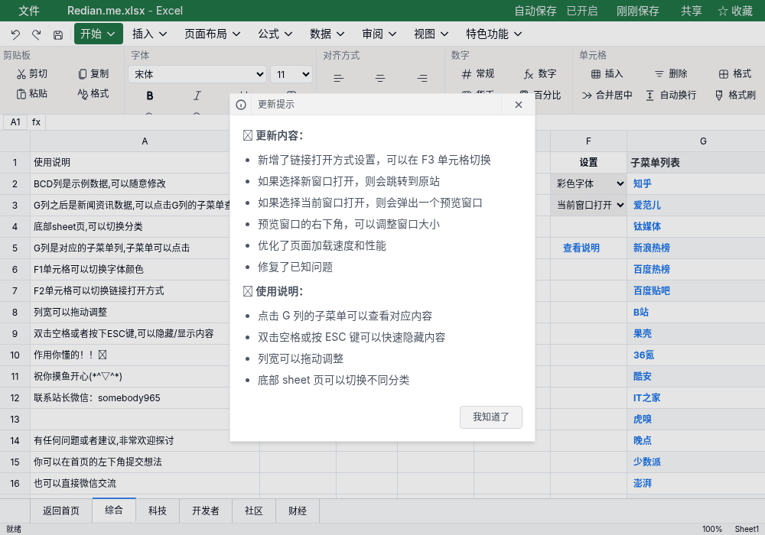Open the 审阅 menu

379,34
